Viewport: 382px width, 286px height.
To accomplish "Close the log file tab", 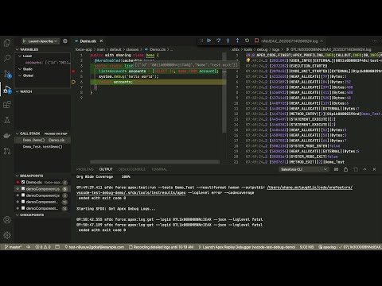I will coord(322,41).
